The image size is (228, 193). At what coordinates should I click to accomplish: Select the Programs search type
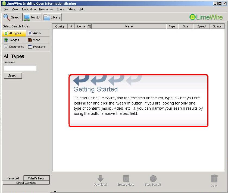pos(38,47)
